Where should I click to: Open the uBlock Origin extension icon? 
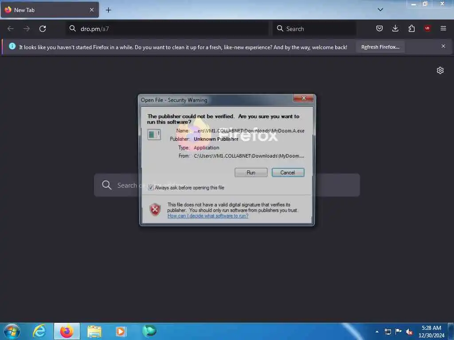point(427,28)
